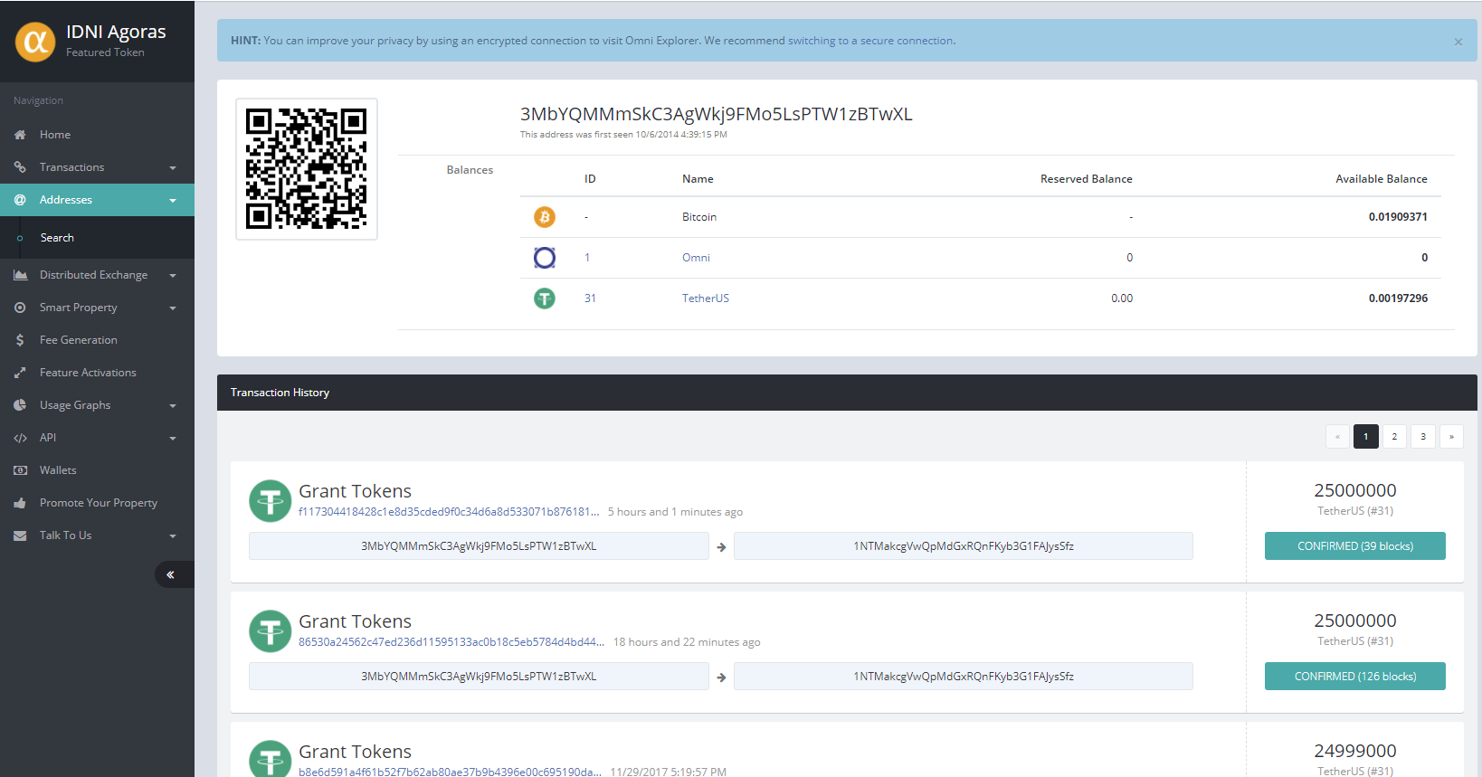Viewport: 1482px width, 777px height.
Task: Dismiss the privacy hint banner
Action: (1458, 42)
